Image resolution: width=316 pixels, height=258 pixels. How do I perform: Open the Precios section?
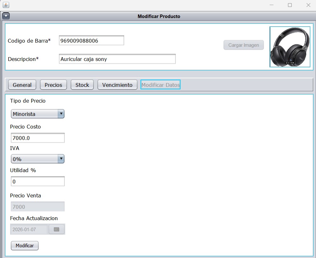[x=53, y=85]
